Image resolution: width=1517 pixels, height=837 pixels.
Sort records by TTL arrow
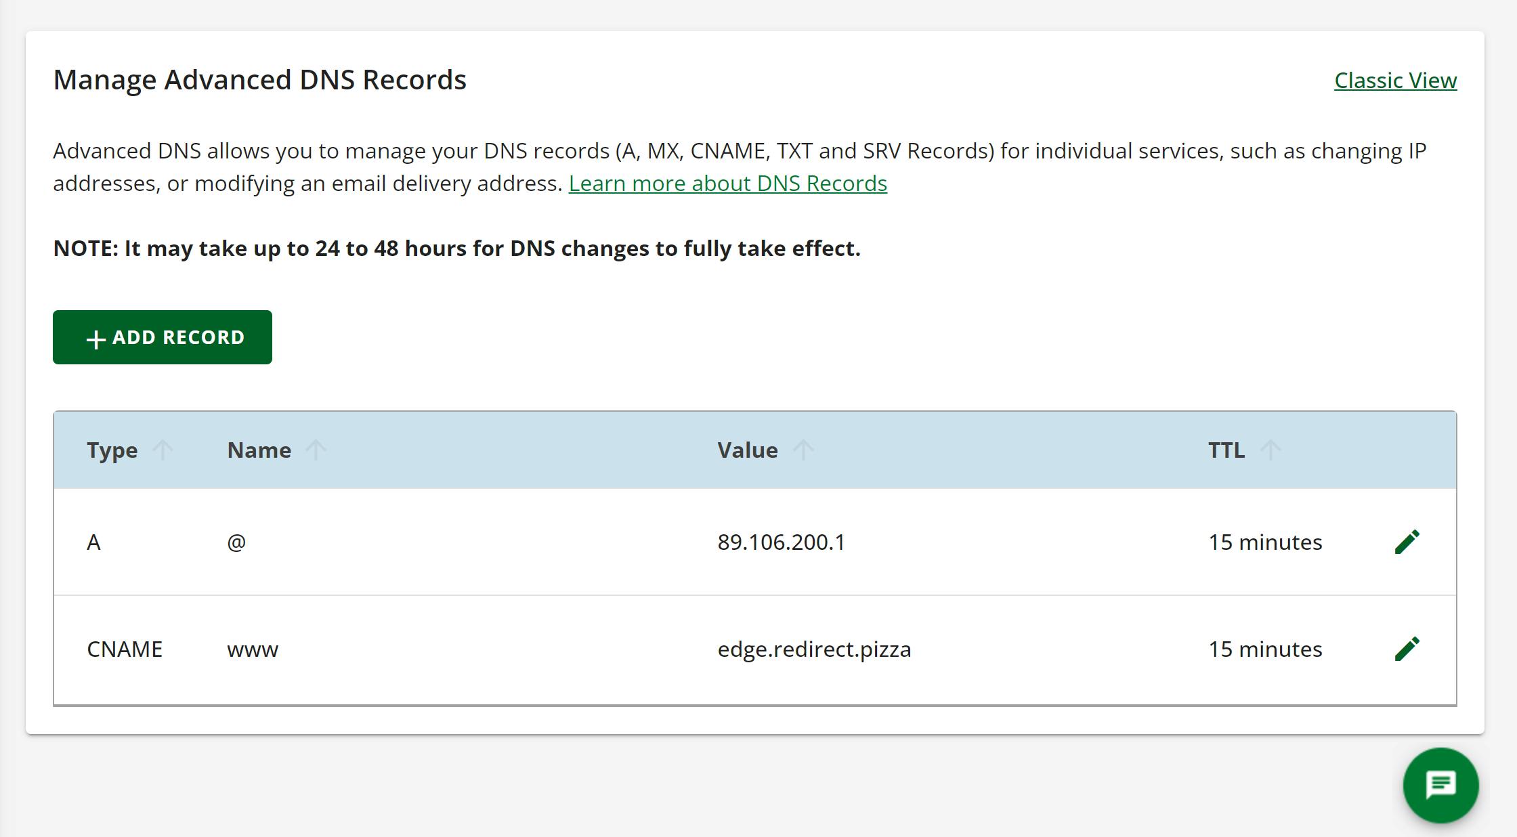coord(1270,450)
